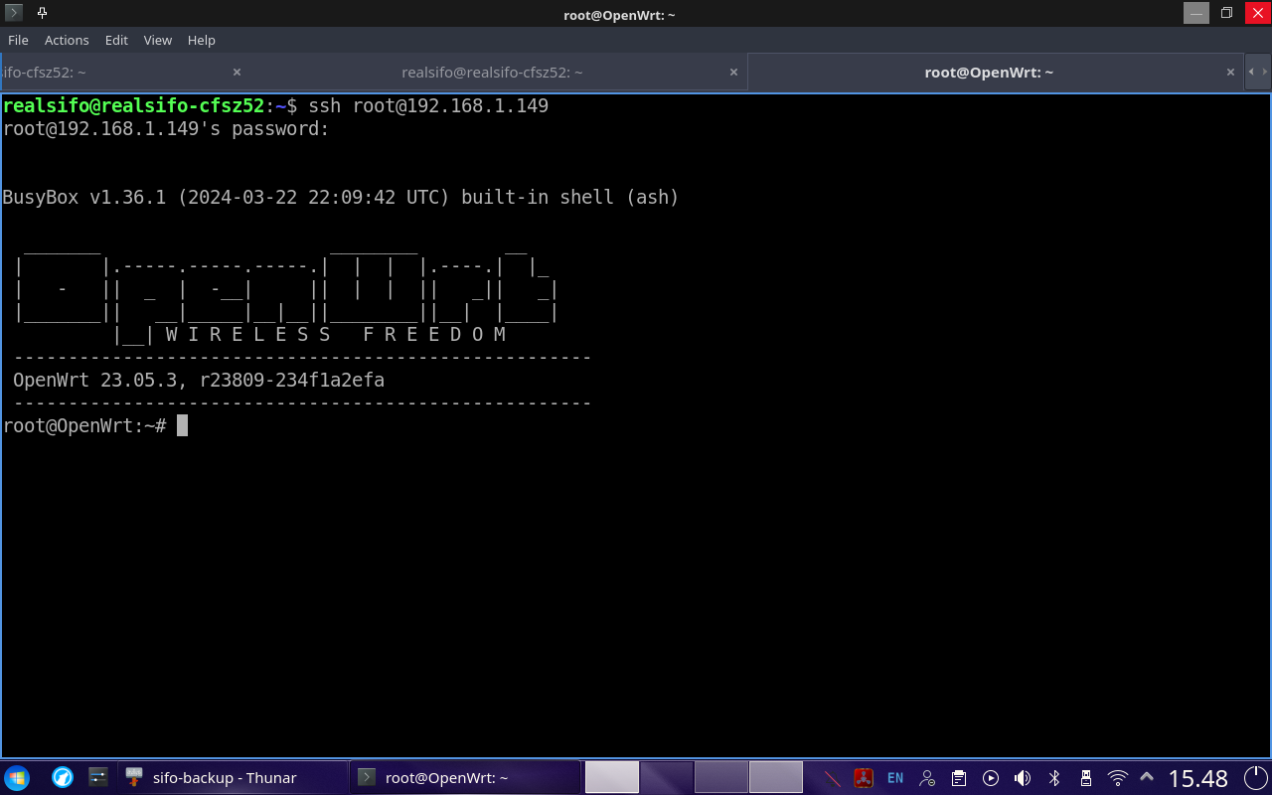Click the BusyBox v1.36.1 line
Screen dimensions: 1272x795
pyautogui.click(x=341, y=197)
